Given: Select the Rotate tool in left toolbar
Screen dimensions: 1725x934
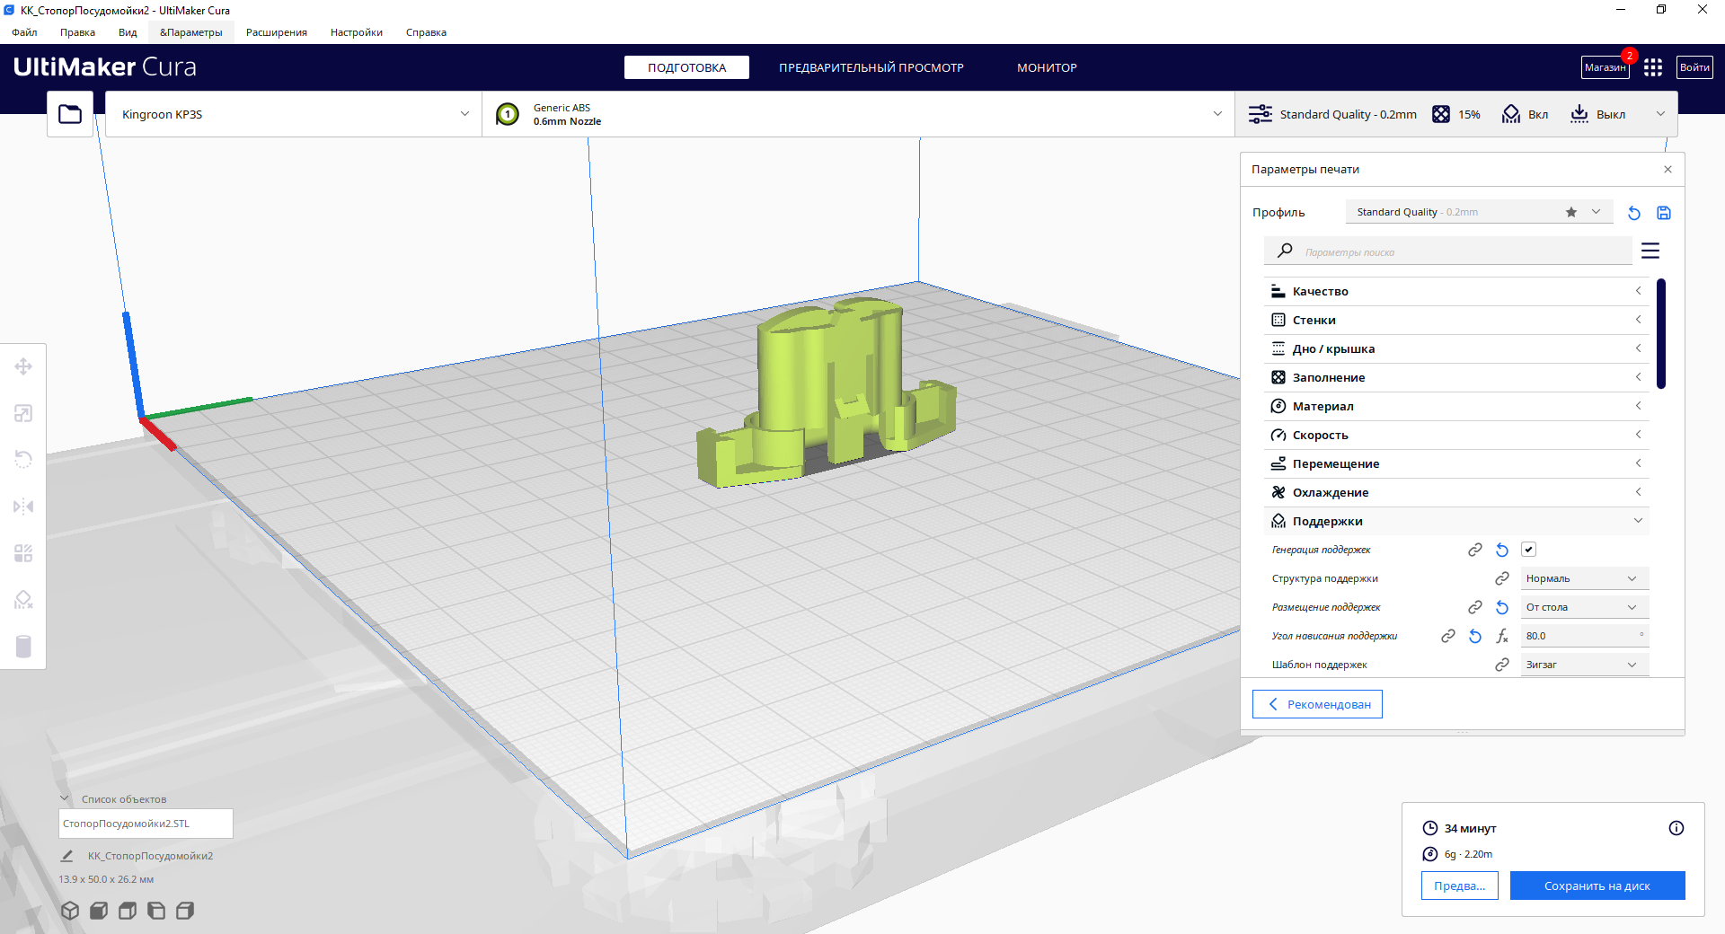Looking at the screenshot, I should pos(23,460).
